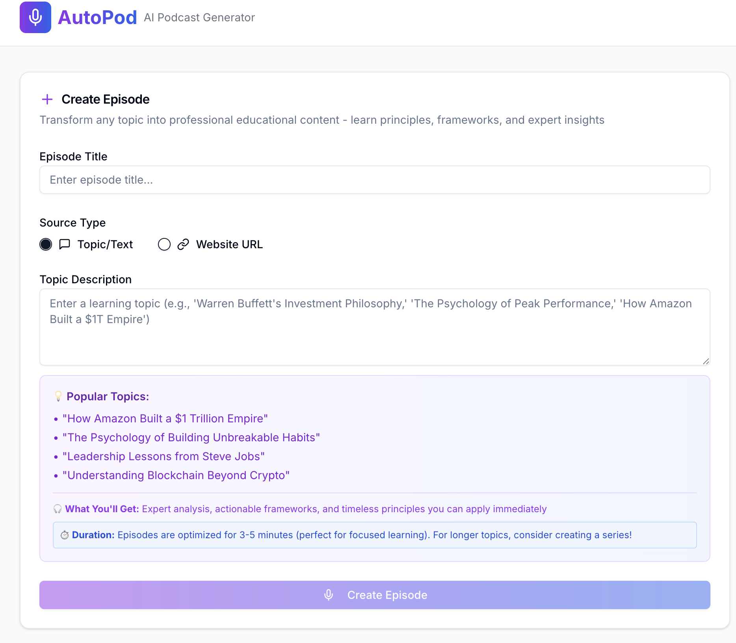Screen dimensions: 736x643
Task: Pick 'Understanding Blockchain Beyond Crypto' suggestion
Action: [x=176, y=475]
